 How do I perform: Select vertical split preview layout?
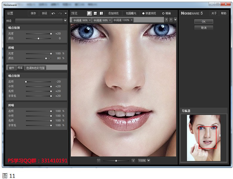pos(101,13)
